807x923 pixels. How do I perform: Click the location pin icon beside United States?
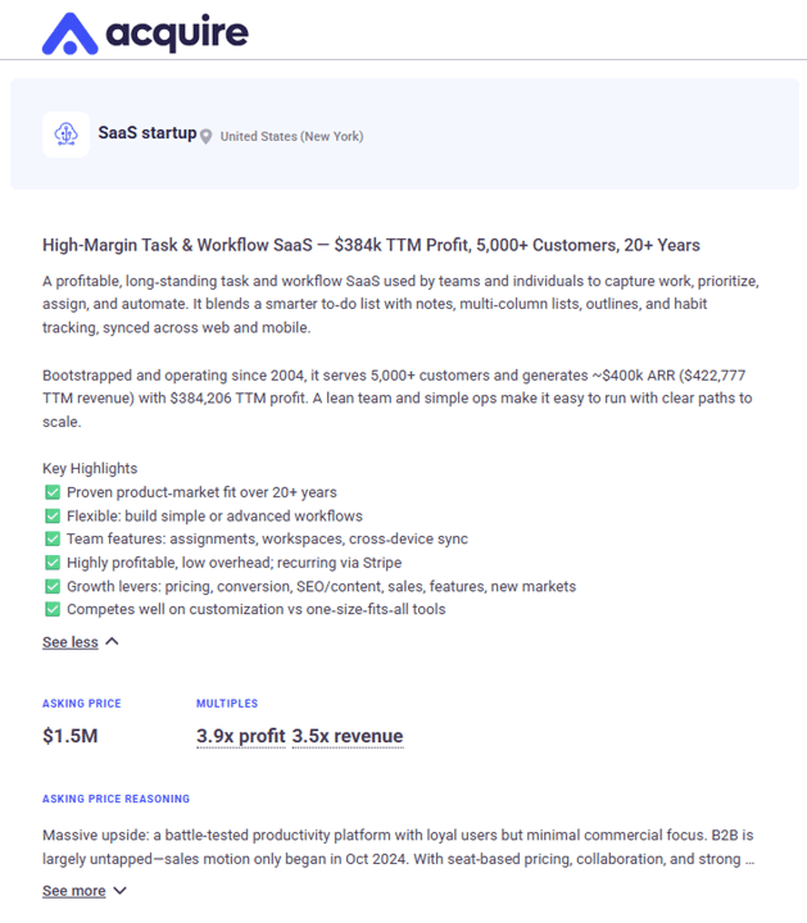pyautogui.click(x=206, y=135)
